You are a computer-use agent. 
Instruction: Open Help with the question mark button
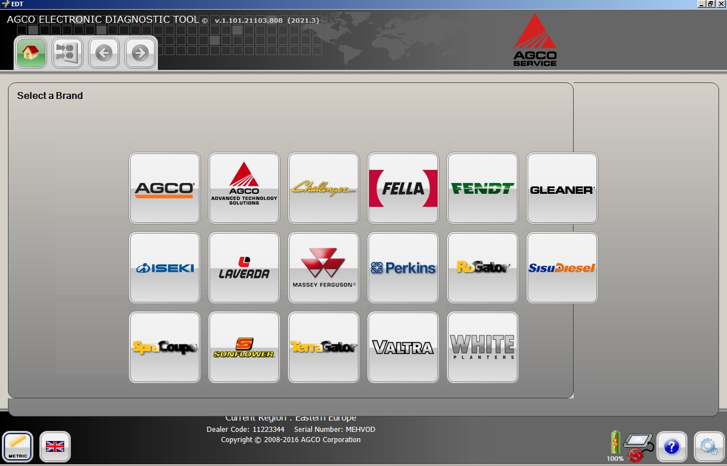coord(672,447)
